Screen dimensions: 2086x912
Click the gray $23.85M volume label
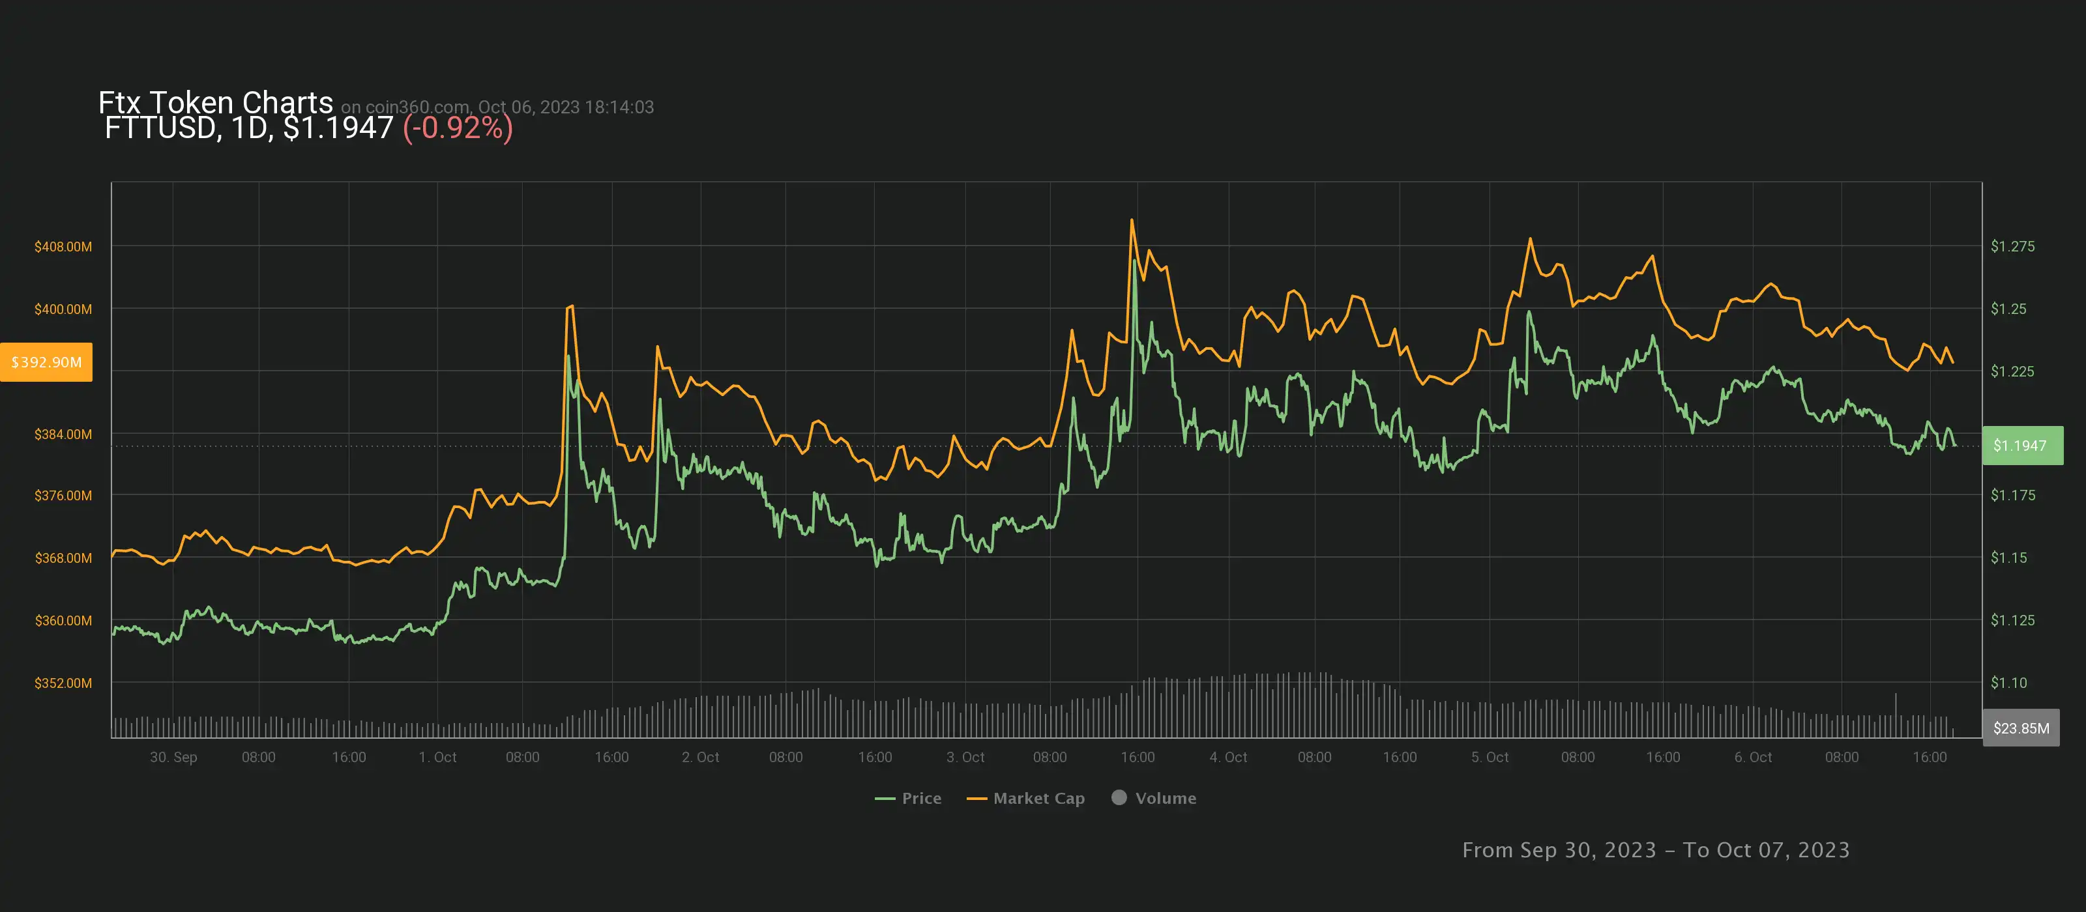(2020, 728)
